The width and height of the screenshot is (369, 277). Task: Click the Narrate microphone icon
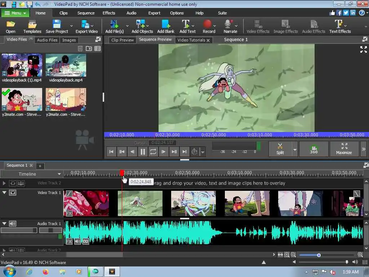230,26
